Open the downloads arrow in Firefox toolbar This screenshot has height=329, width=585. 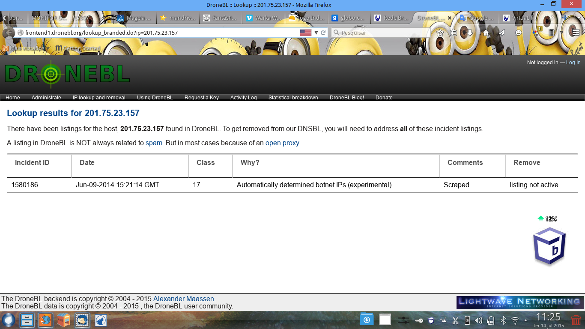point(469,33)
